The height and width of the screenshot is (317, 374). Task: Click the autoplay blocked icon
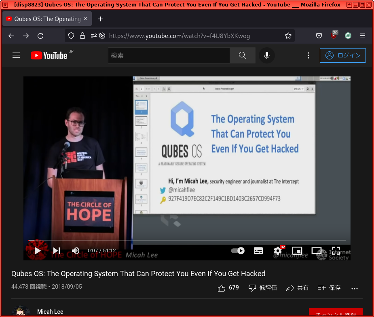pos(102,36)
